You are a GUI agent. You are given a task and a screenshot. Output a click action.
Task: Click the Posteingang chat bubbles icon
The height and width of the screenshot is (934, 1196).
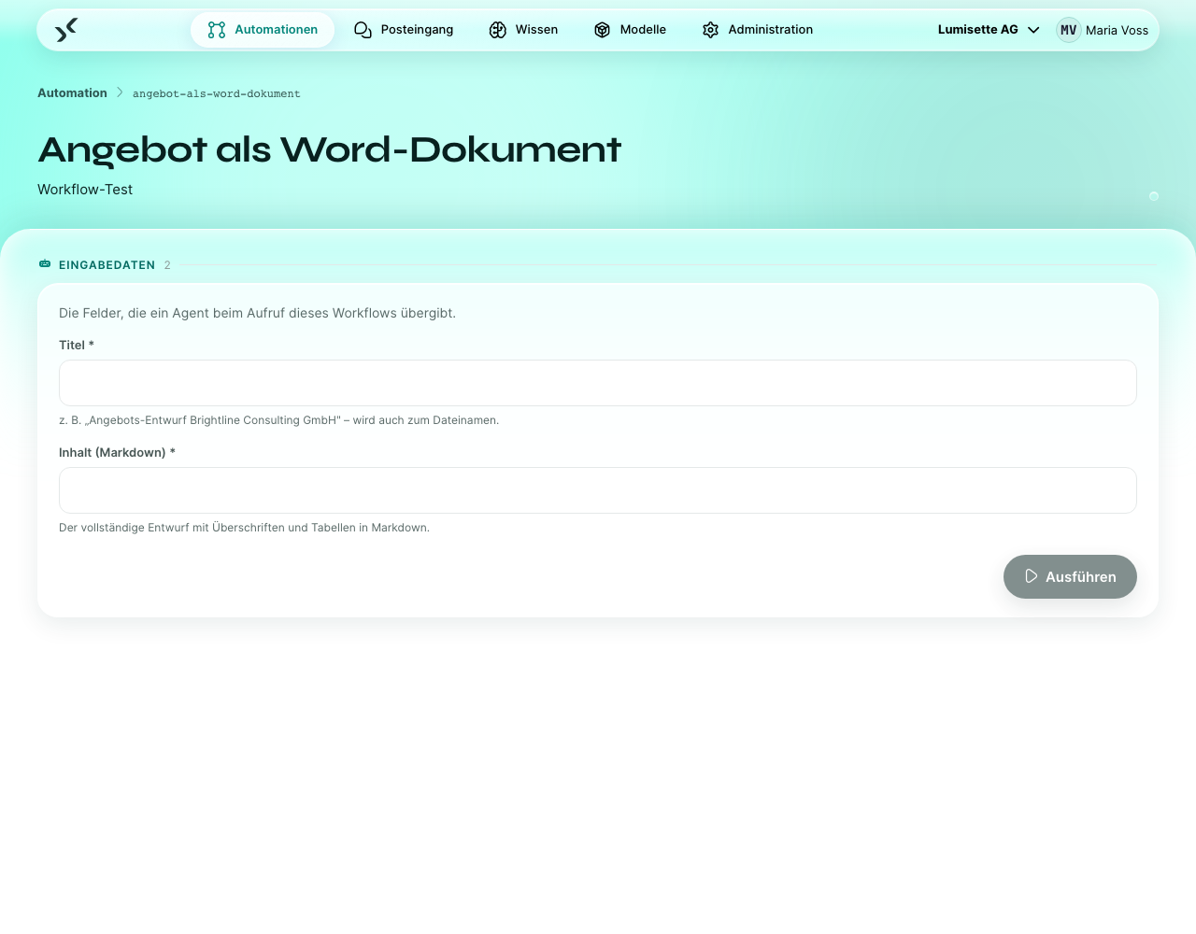coord(363,30)
